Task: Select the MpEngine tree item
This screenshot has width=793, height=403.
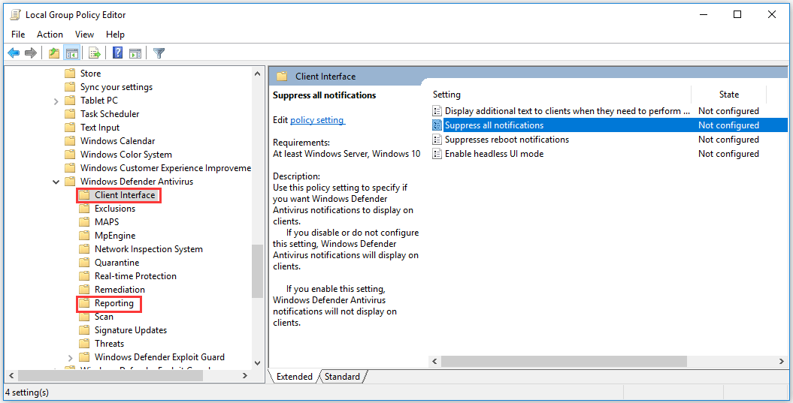Action: tap(115, 236)
